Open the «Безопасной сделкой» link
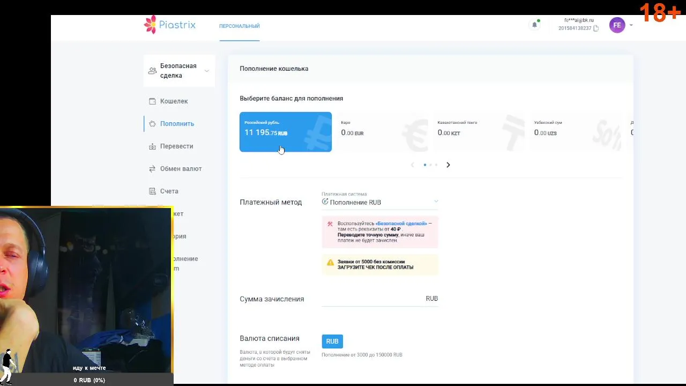Image resolution: width=686 pixels, height=386 pixels. coord(401,224)
